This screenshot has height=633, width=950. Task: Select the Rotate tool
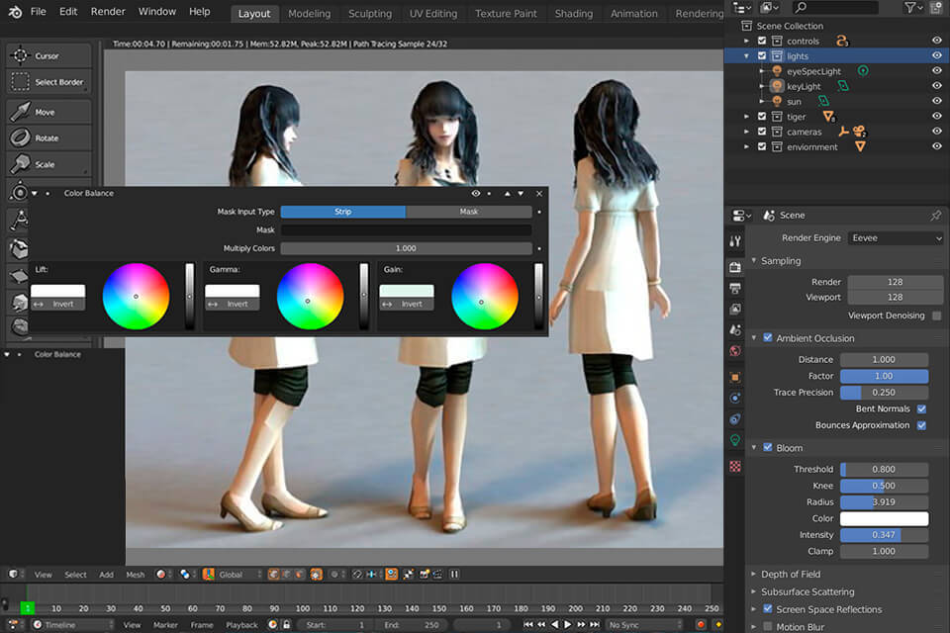pyautogui.click(x=47, y=138)
